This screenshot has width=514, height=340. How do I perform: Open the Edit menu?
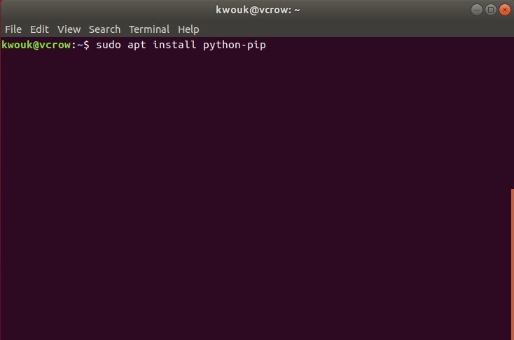(x=39, y=29)
